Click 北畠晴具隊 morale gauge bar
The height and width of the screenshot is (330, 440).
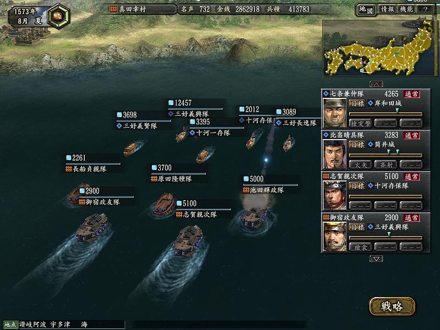pos(386,155)
